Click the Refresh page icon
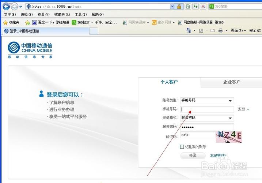The image size is (262, 183). 195,7
